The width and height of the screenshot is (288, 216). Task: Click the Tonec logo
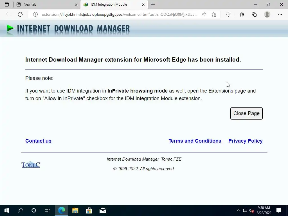coord(31,165)
